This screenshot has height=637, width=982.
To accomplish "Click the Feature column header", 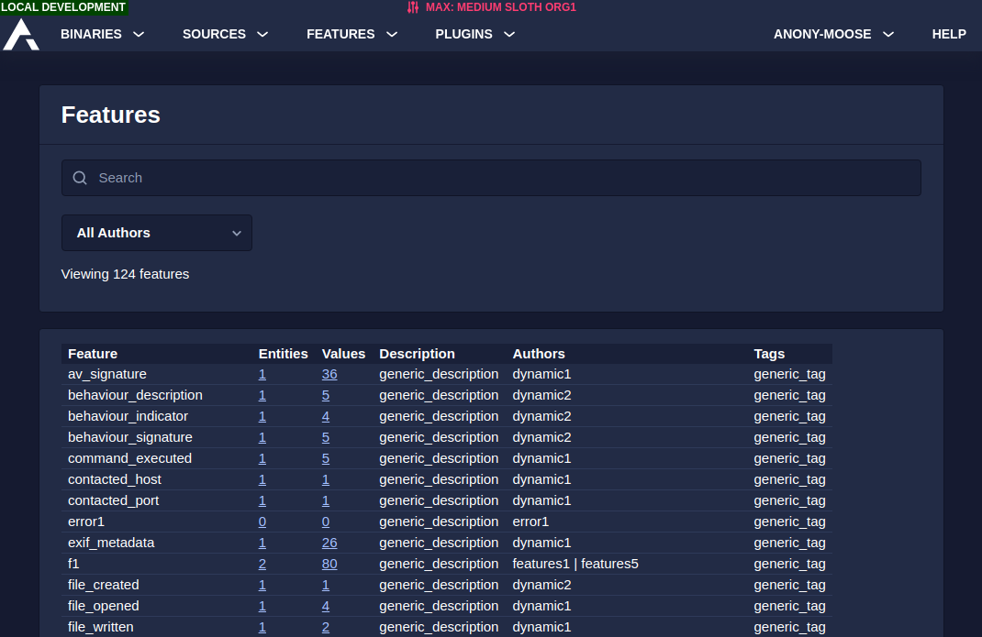I will 92,354.
